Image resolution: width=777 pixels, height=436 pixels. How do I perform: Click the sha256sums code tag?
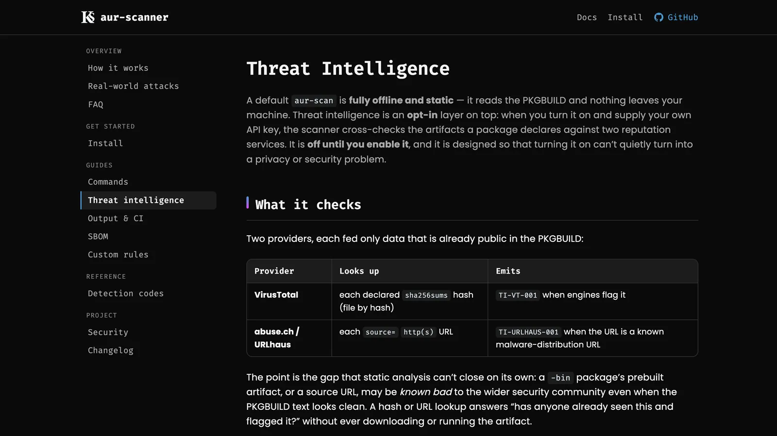click(x=426, y=295)
